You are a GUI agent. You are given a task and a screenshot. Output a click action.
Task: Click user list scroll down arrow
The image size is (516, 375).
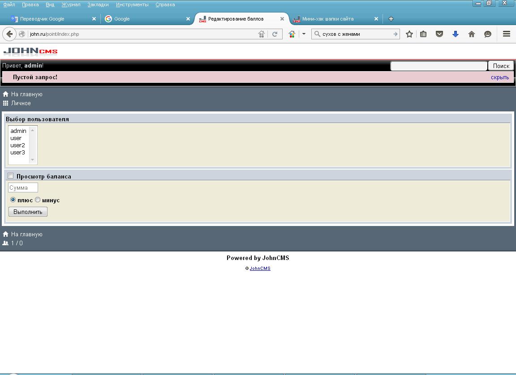pyautogui.click(x=33, y=160)
